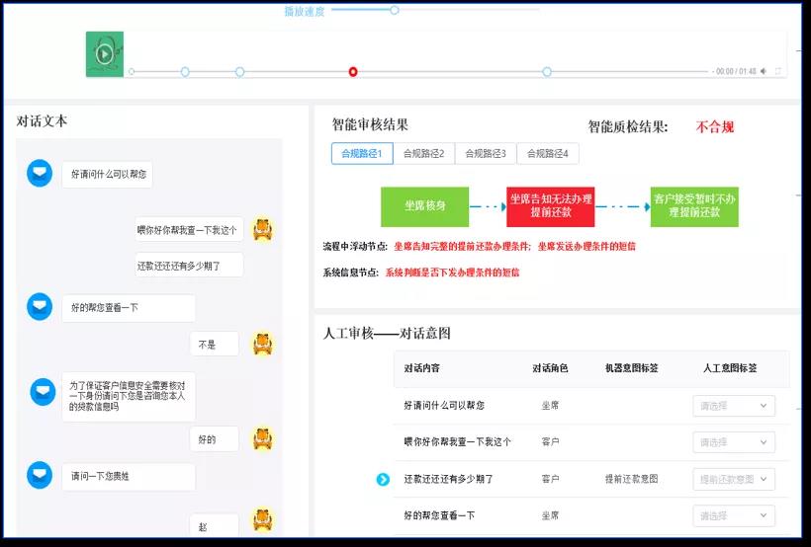Click the red 坐席告知无法办理提前还款 node
This screenshot has width=811, height=547.
[x=551, y=206]
